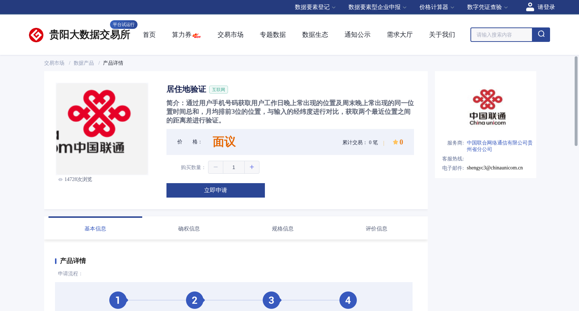This screenshot has width=579, height=311.
Task: Switch to the 确权信息 tab
Action: 189,229
